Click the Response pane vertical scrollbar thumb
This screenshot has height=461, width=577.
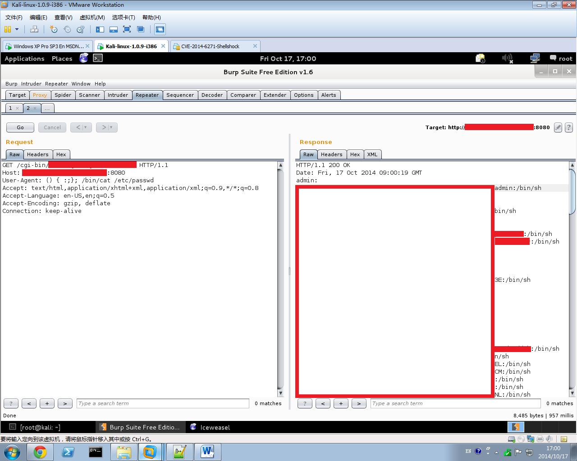click(572, 192)
